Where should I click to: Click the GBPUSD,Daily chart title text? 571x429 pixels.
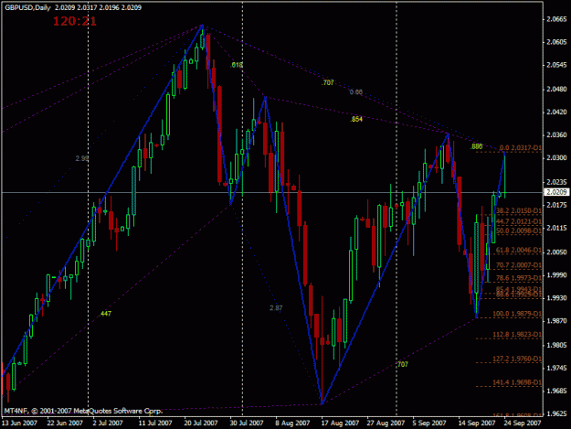pos(27,7)
